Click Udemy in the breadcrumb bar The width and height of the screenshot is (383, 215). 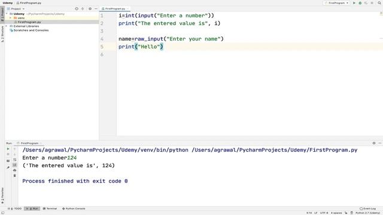[8, 3]
